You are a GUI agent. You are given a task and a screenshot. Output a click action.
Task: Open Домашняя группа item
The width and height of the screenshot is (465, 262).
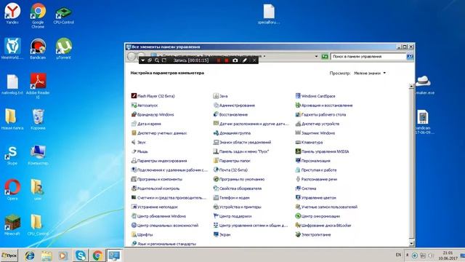pyautogui.click(x=232, y=133)
